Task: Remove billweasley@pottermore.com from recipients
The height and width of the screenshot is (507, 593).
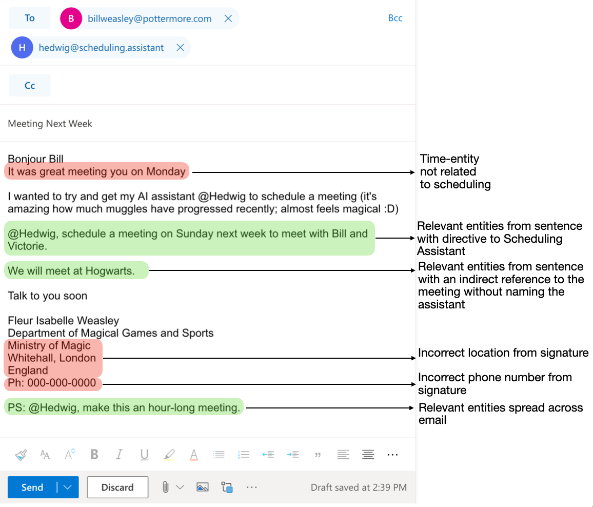Action: click(x=228, y=18)
